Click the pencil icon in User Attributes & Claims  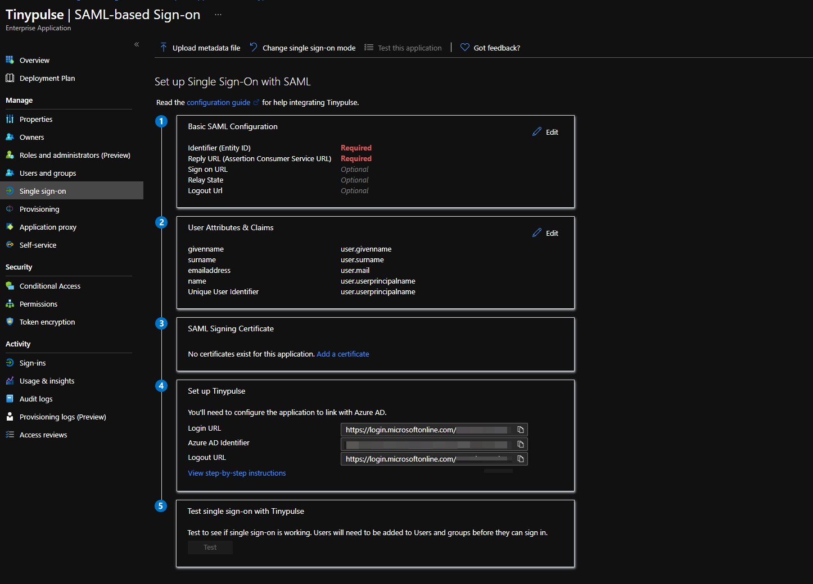(x=537, y=232)
